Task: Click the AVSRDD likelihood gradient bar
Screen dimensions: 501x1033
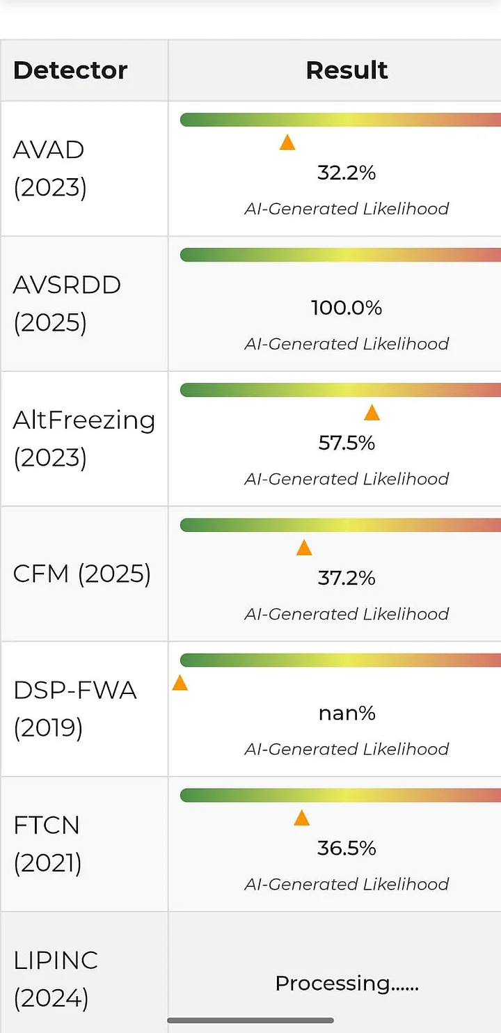Action: [x=340, y=255]
